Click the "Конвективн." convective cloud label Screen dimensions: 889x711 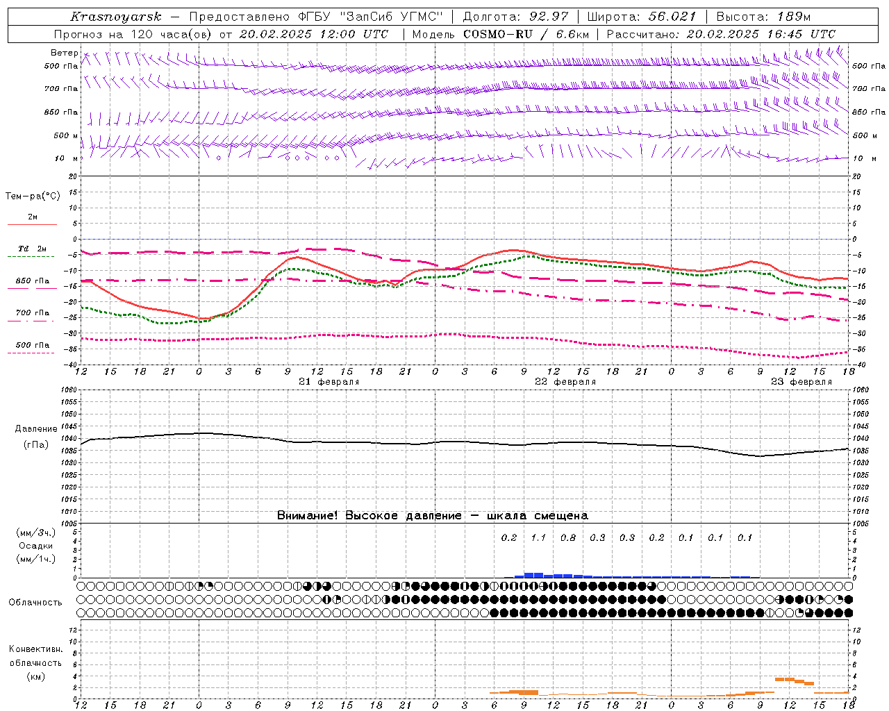(x=36, y=649)
